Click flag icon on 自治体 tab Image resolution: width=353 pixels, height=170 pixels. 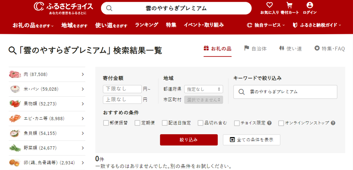click(247, 48)
